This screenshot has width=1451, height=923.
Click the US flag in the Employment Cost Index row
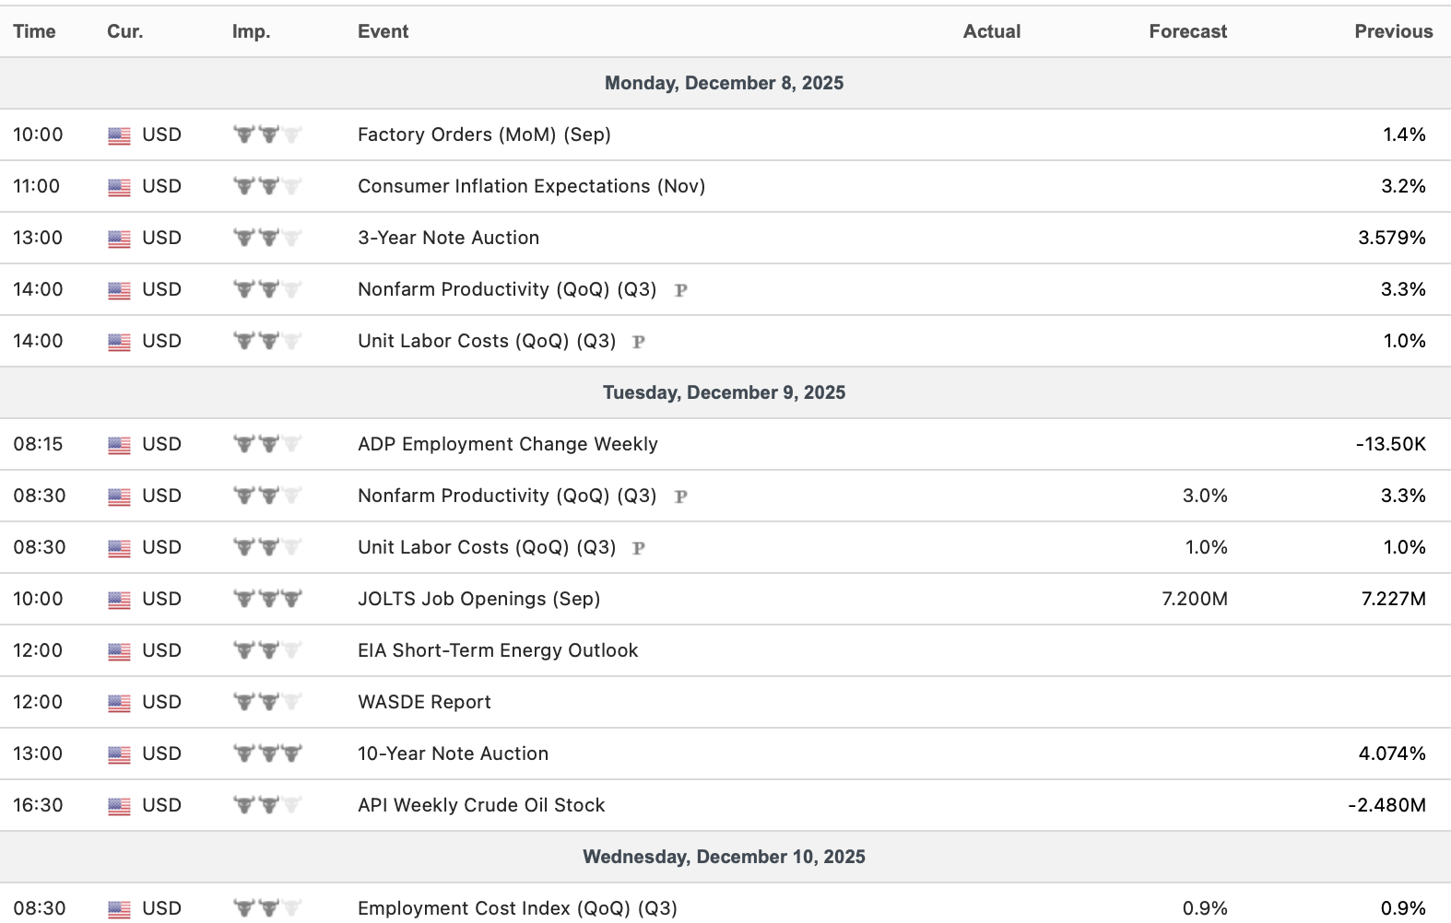119,909
